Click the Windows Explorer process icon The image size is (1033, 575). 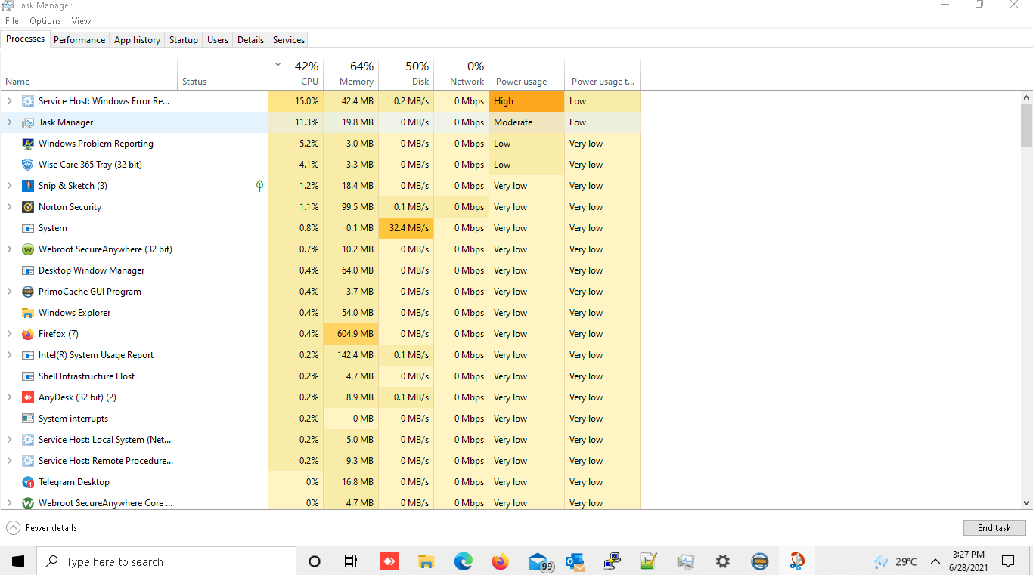click(x=28, y=313)
